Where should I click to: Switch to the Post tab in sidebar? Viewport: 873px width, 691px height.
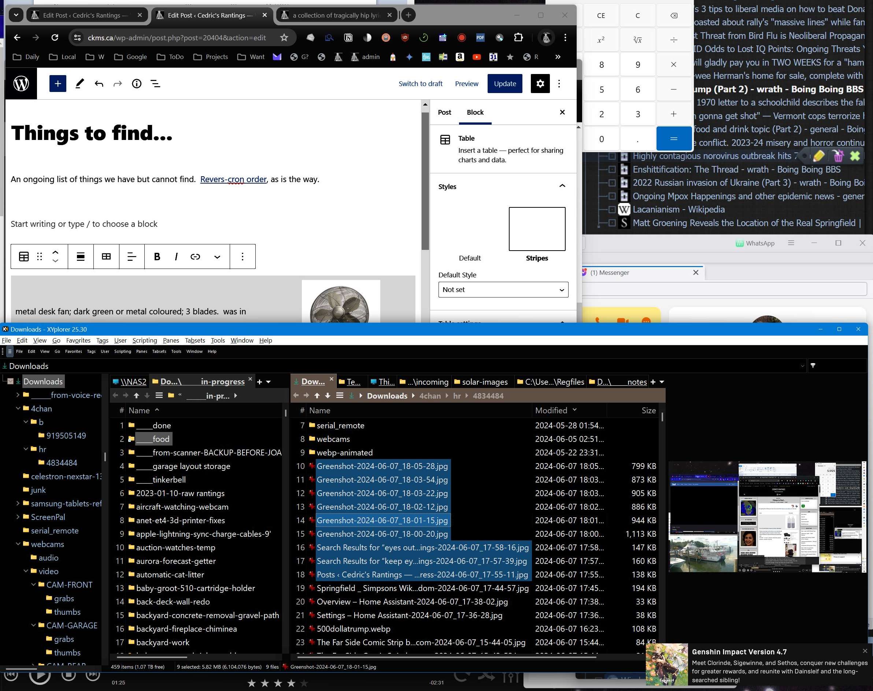pos(444,112)
